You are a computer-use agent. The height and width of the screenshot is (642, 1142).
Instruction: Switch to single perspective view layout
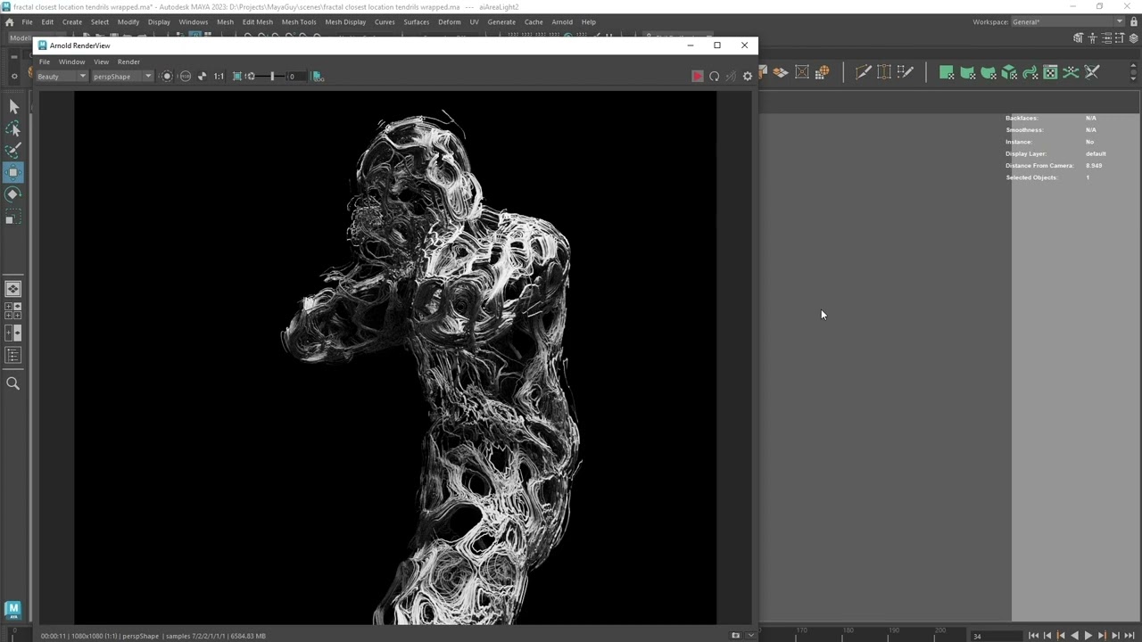pos(13,289)
